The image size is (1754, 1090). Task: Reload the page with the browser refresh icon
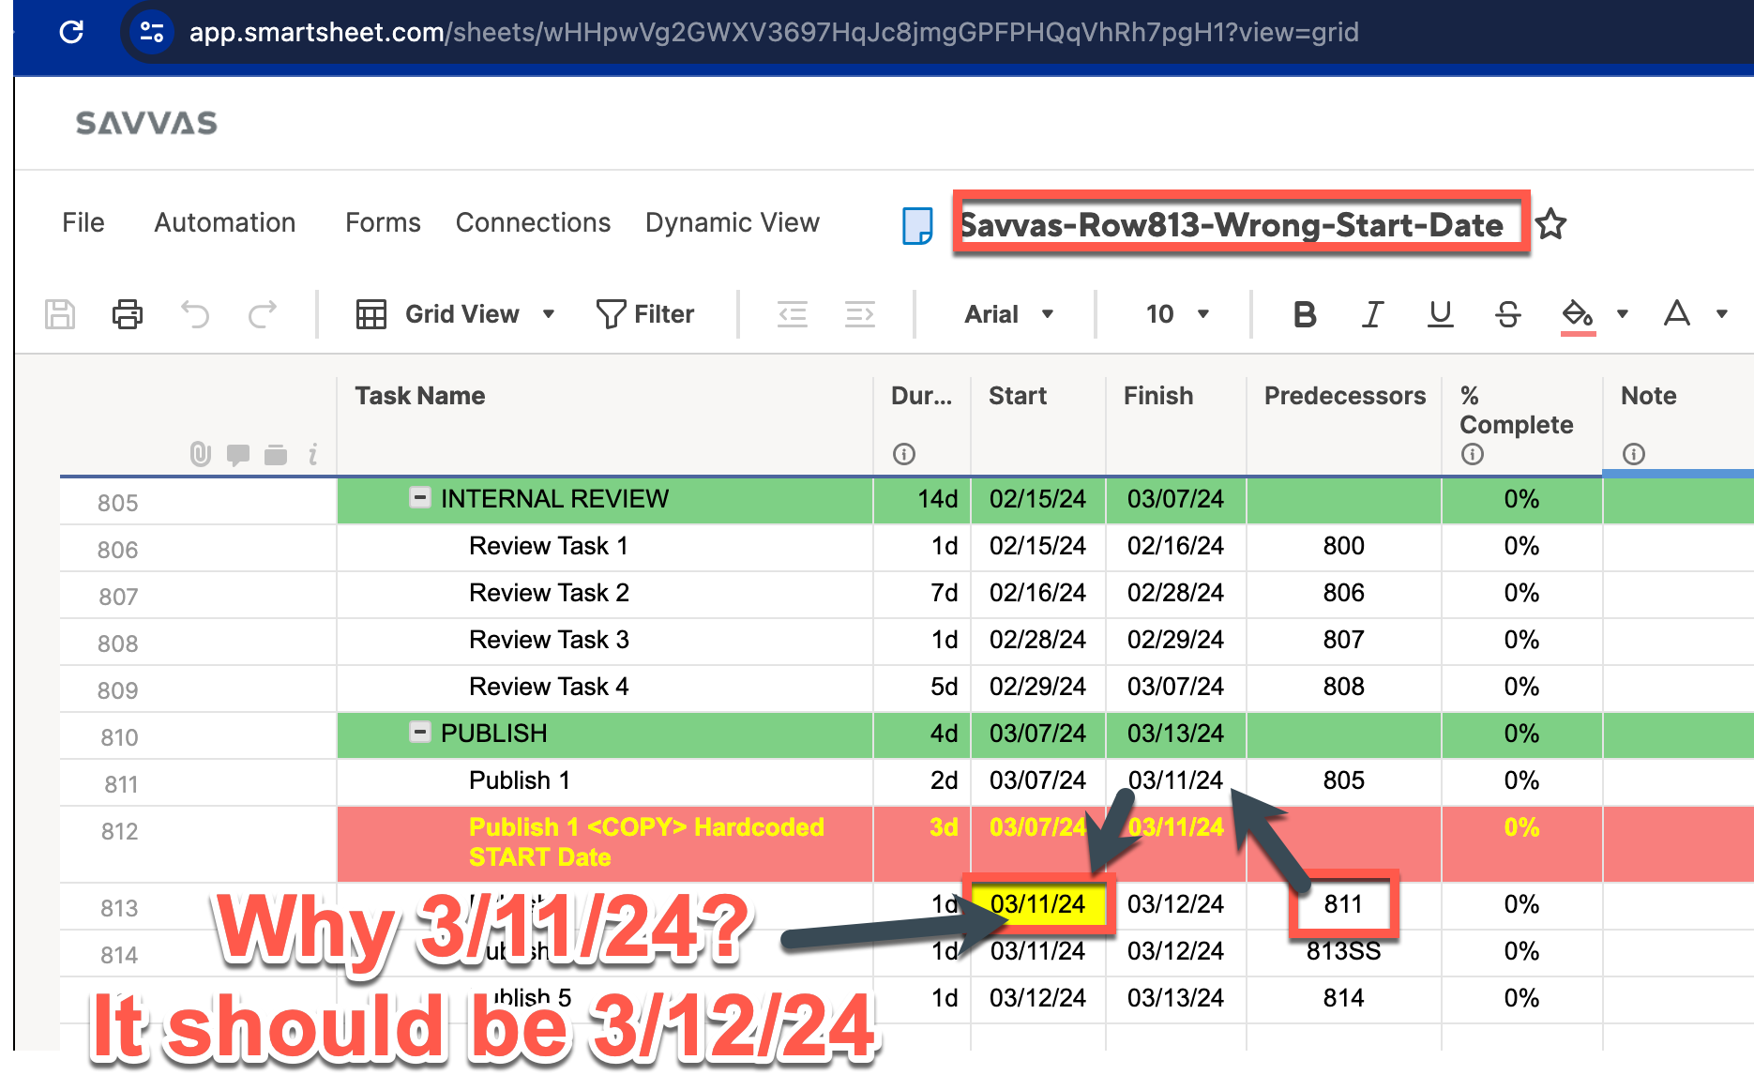click(x=71, y=32)
